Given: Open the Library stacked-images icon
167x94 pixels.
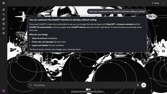Looking at the screenshot, I should [4, 19].
